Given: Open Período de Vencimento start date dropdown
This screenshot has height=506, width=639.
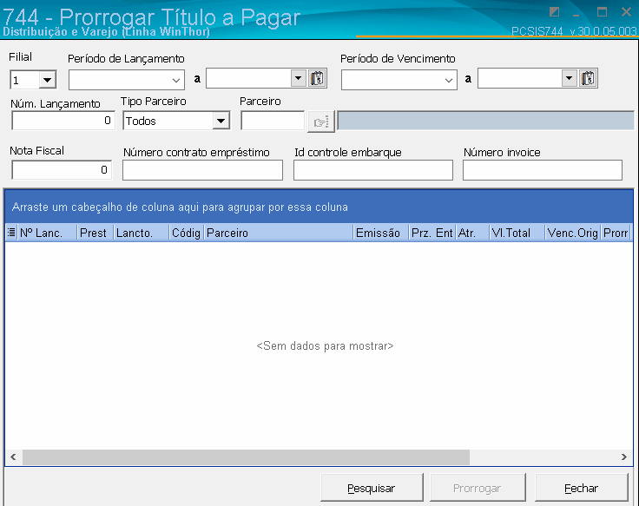Looking at the screenshot, I should tap(448, 80).
